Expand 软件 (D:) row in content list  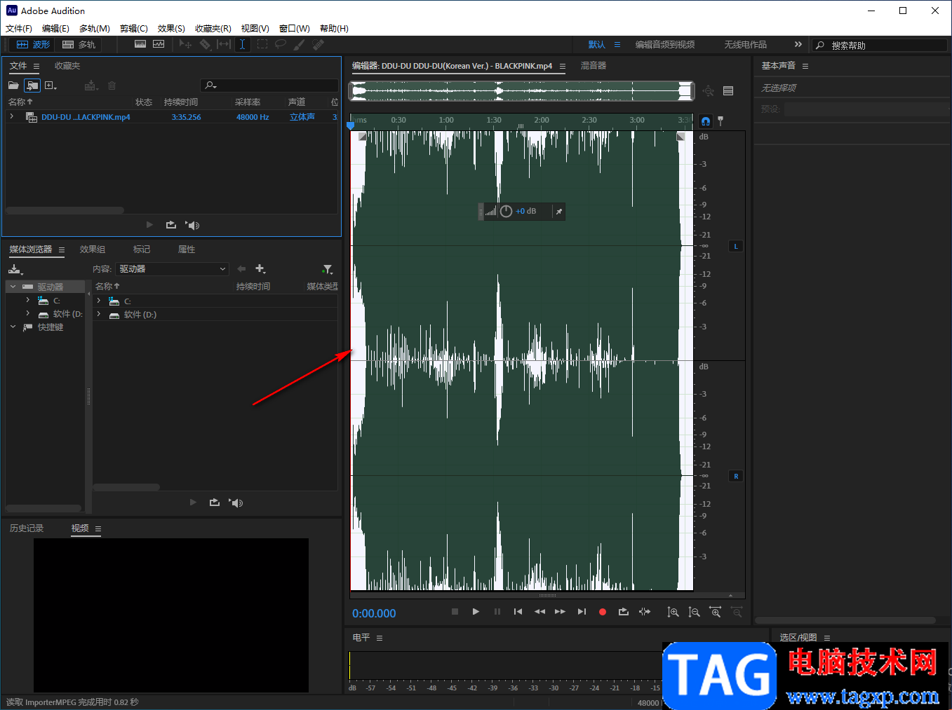[99, 314]
